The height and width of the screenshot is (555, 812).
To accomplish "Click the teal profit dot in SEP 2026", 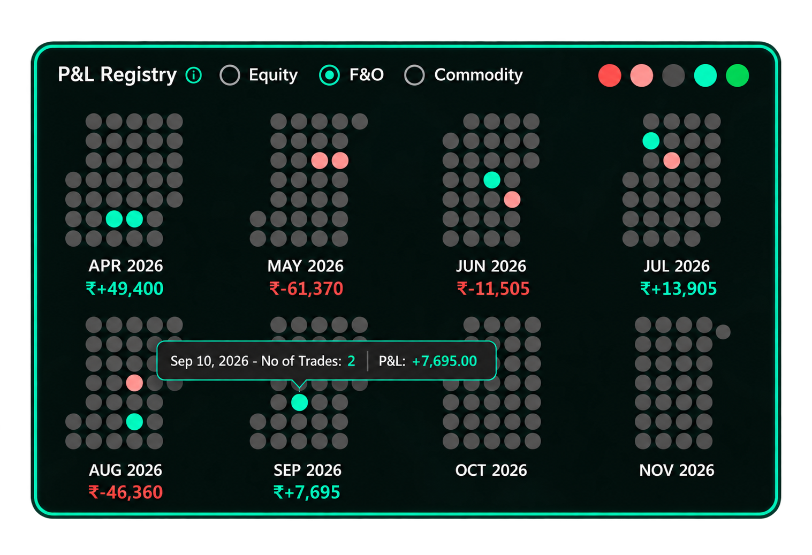I will click(299, 402).
